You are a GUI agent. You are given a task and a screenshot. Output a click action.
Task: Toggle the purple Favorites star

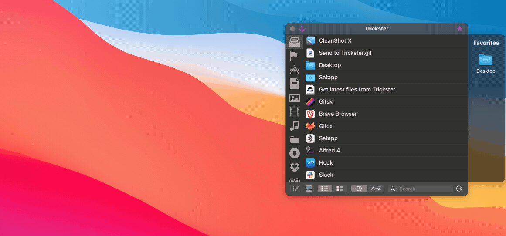(x=459, y=29)
